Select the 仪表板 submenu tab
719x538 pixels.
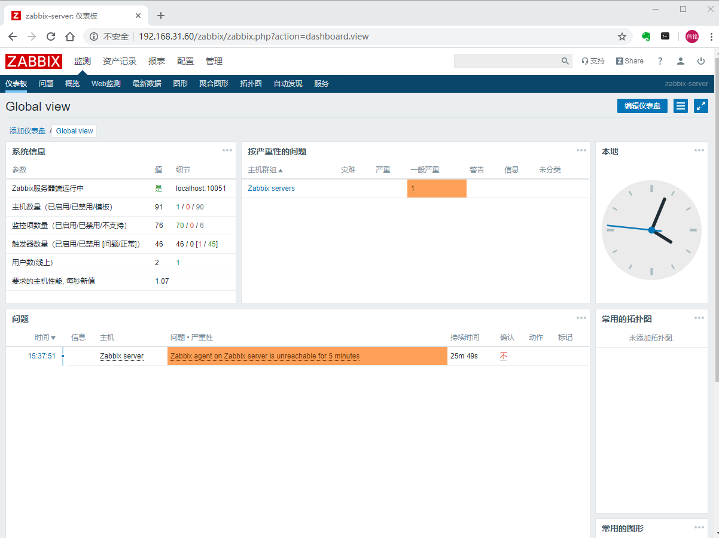[x=16, y=84]
